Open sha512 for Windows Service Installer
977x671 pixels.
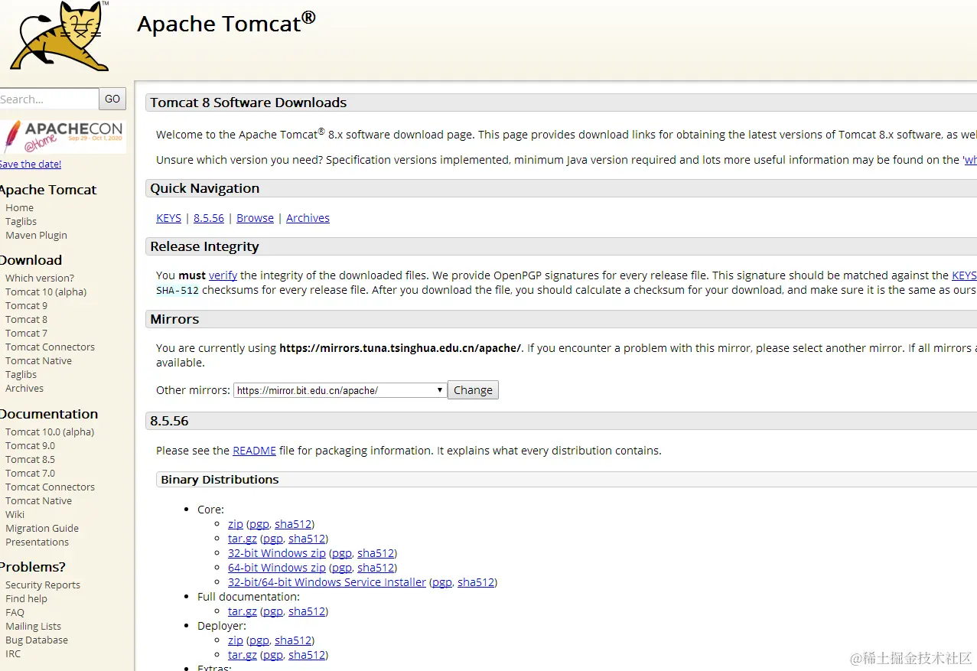point(476,582)
